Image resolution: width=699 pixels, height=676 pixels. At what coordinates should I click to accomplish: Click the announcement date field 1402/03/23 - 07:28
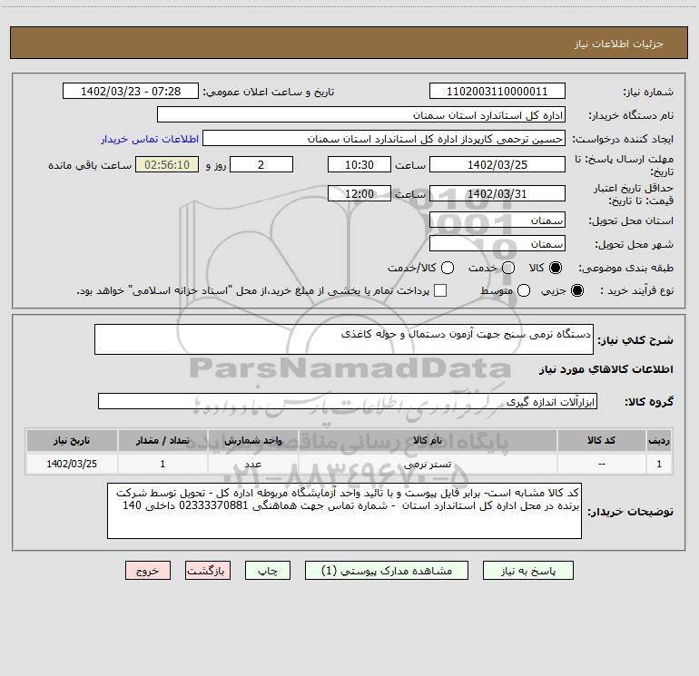[131, 91]
